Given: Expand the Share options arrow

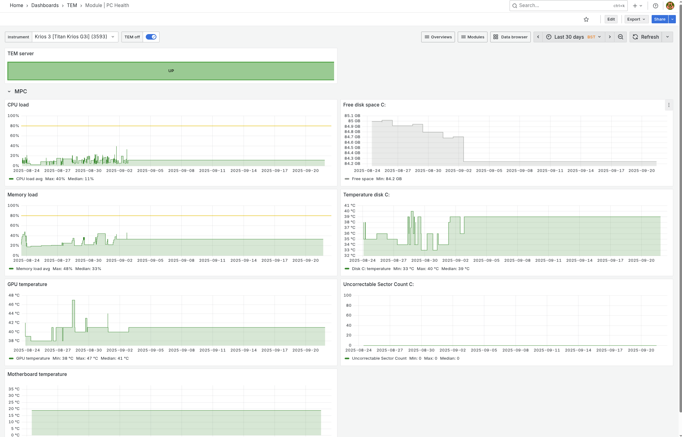Looking at the screenshot, I should (672, 19).
